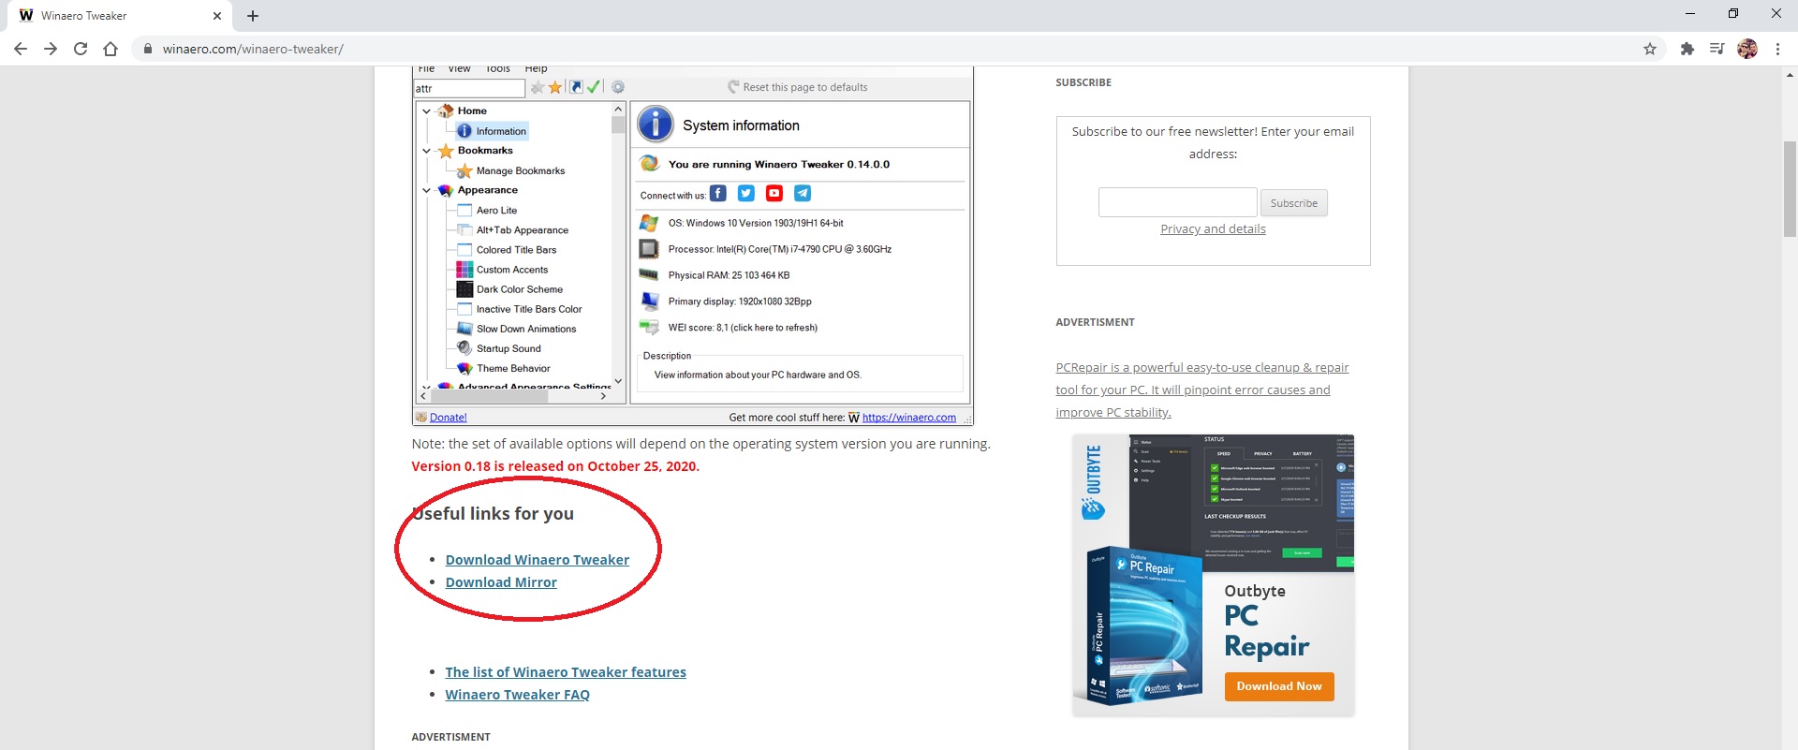Open the Help menu in screenshot

tap(536, 69)
